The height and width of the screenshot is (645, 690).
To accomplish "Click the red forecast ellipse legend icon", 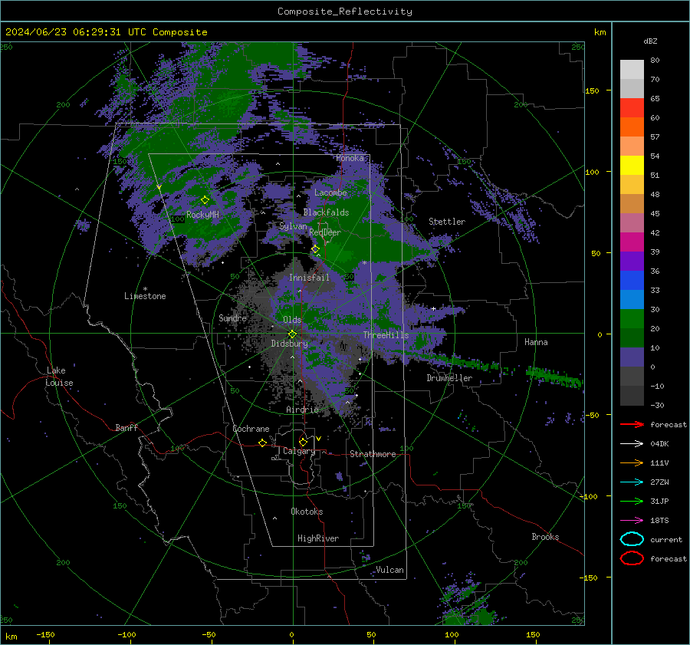I will 632,558.
